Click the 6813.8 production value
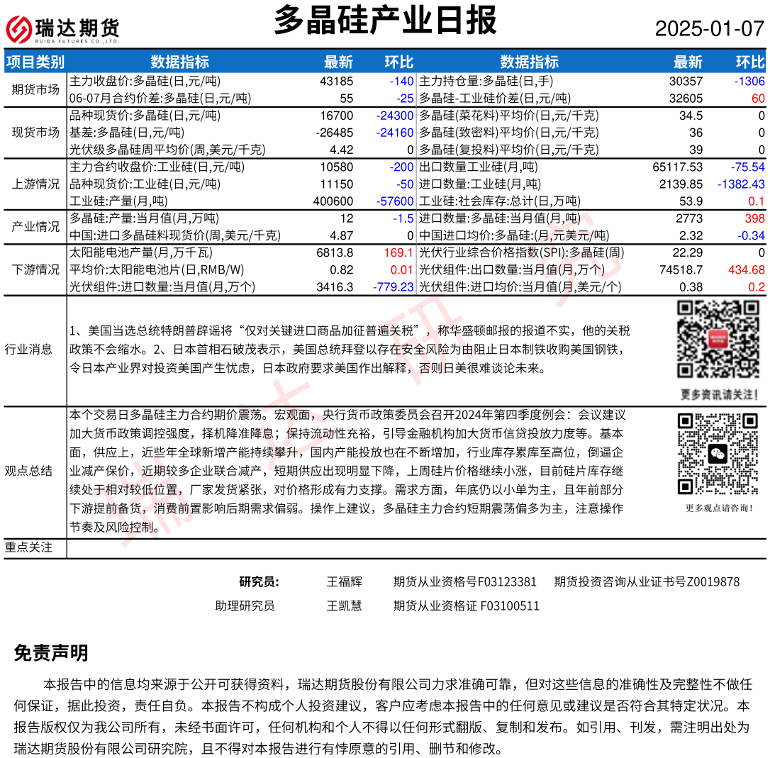 [x=335, y=253]
